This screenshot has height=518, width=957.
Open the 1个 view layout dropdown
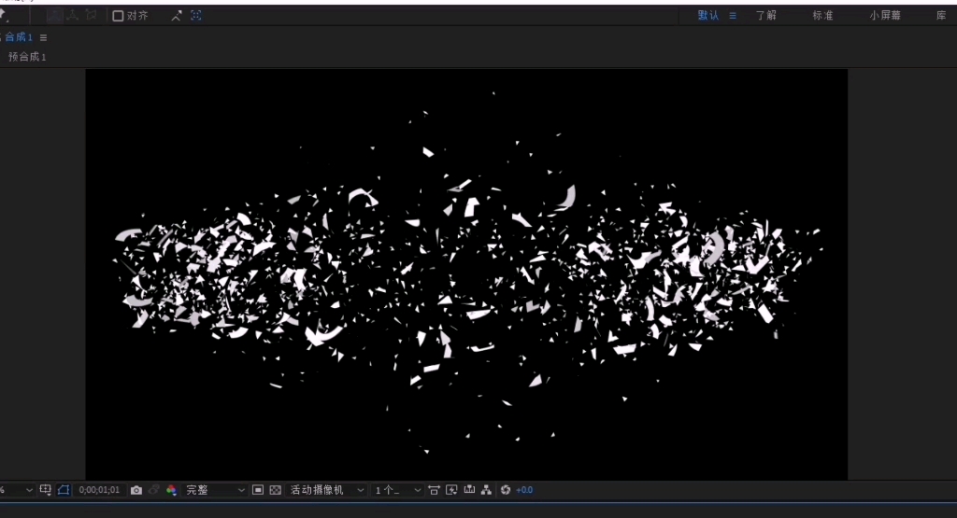pyautogui.click(x=397, y=490)
